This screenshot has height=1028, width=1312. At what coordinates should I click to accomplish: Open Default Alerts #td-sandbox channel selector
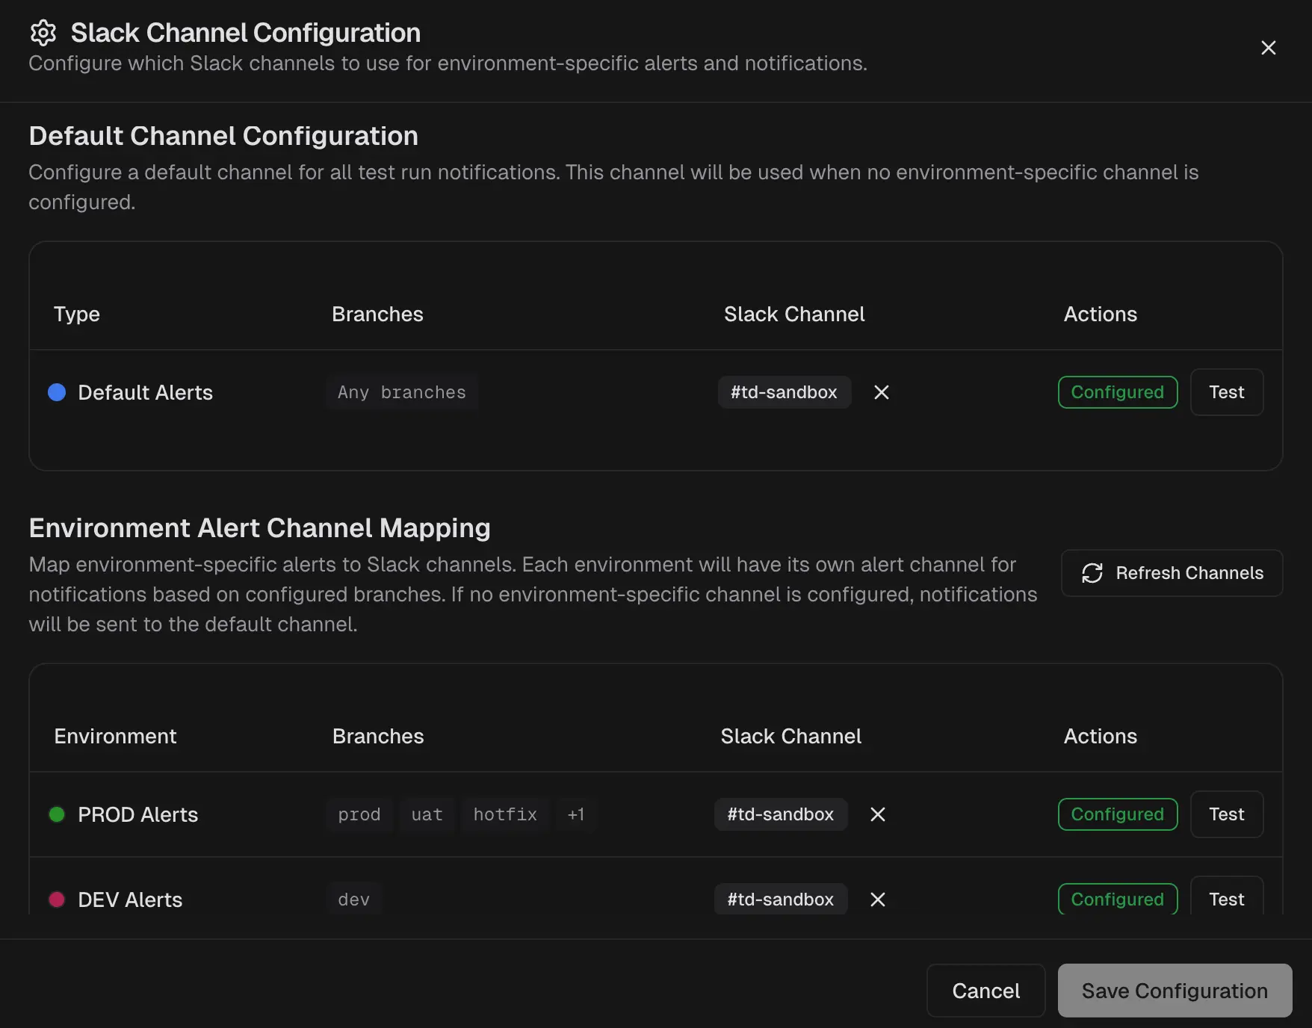coord(784,392)
